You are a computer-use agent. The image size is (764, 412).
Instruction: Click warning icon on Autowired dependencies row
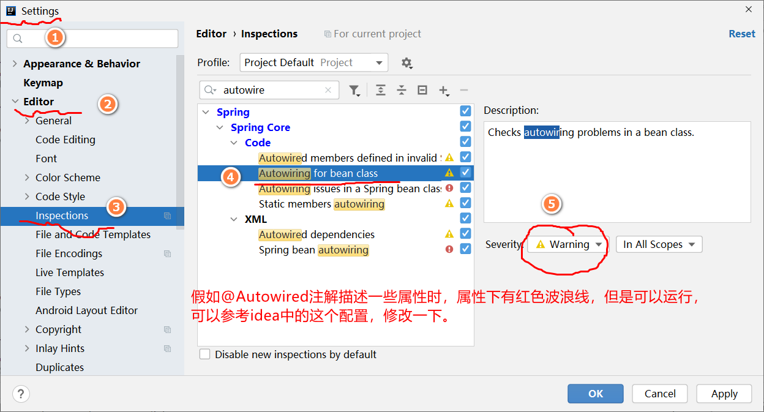449,234
